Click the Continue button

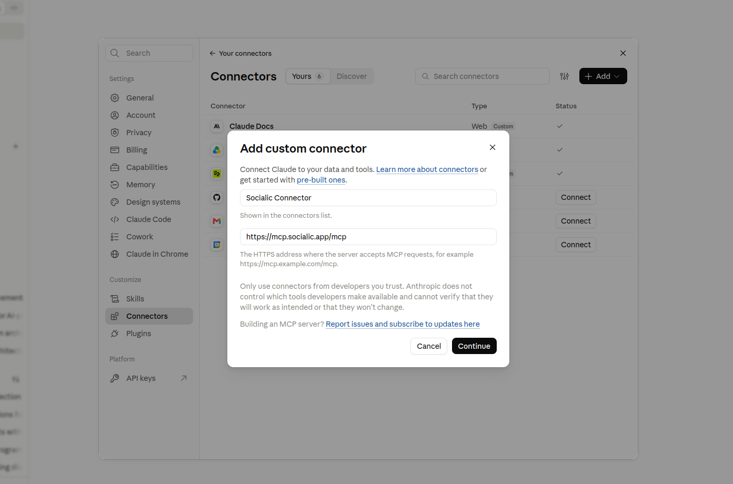[x=474, y=346]
